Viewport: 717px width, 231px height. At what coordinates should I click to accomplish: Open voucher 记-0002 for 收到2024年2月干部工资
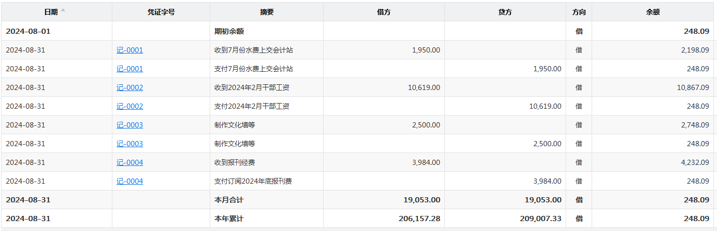point(130,87)
